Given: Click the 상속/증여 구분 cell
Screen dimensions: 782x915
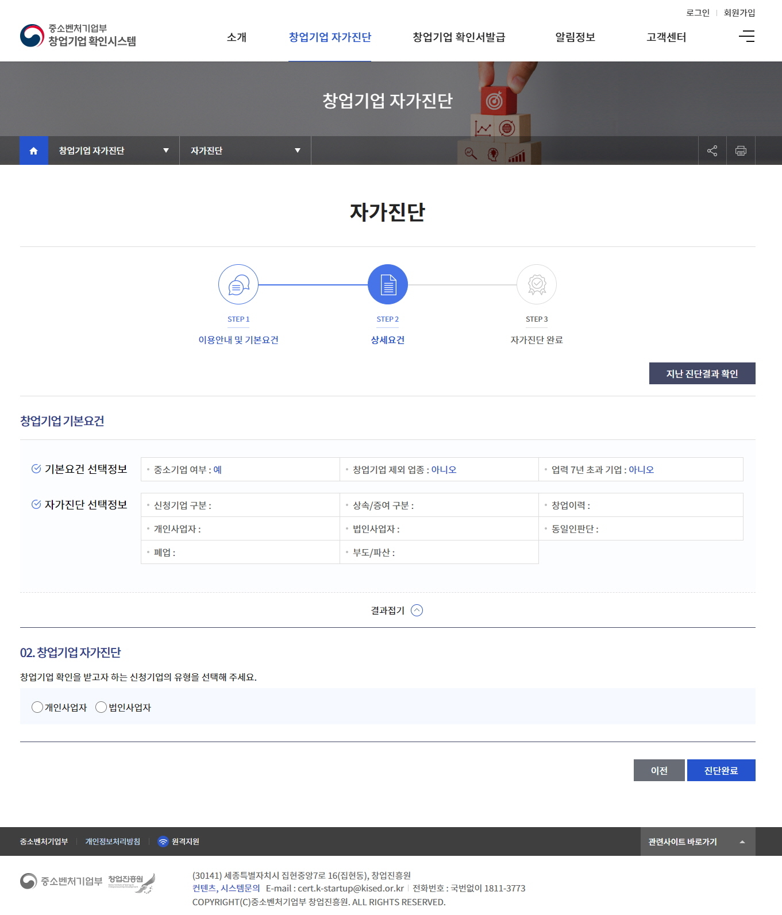Looking at the screenshot, I should 439,505.
